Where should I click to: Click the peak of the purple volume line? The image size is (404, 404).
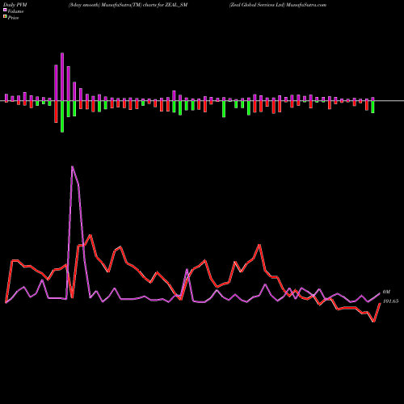72,166
